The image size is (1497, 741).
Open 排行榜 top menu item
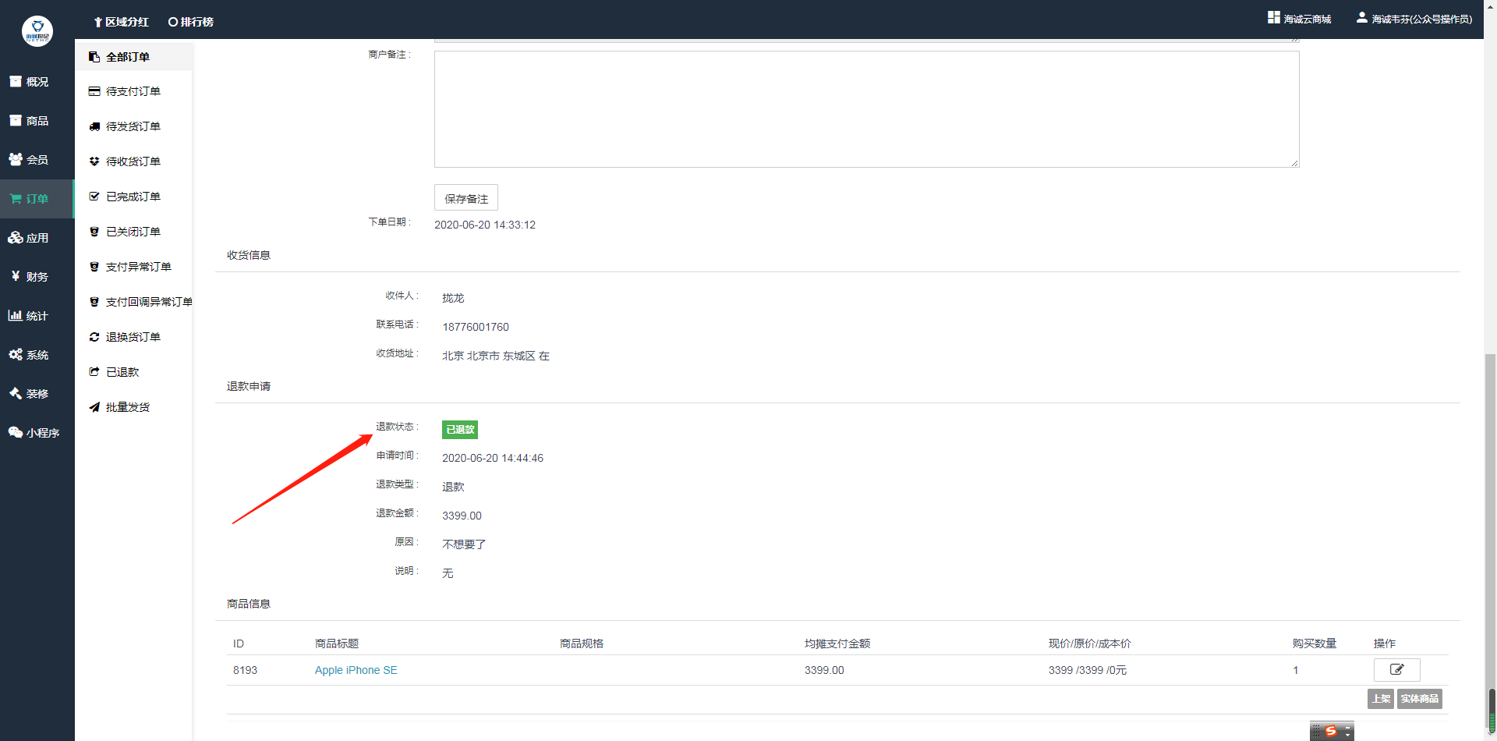tap(191, 22)
